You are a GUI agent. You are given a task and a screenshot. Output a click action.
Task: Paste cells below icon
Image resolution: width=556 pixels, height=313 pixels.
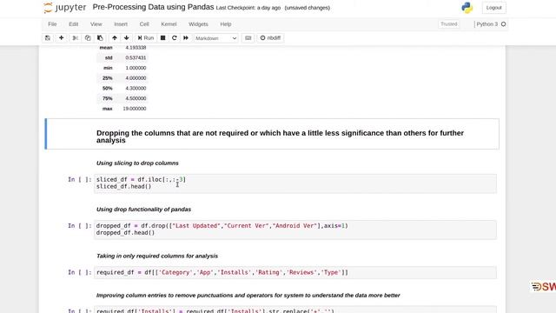click(100, 38)
